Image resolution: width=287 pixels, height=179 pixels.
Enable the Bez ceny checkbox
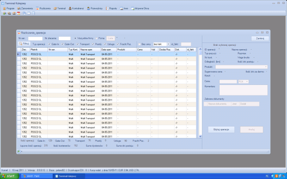[x=139, y=44]
